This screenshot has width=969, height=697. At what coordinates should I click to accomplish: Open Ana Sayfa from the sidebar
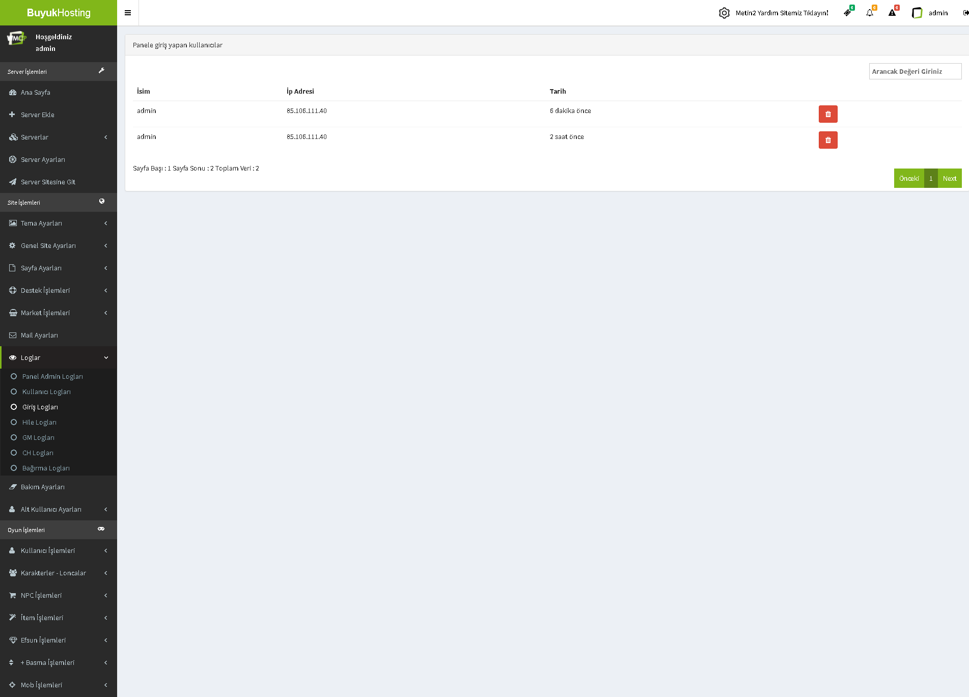tap(36, 92)
